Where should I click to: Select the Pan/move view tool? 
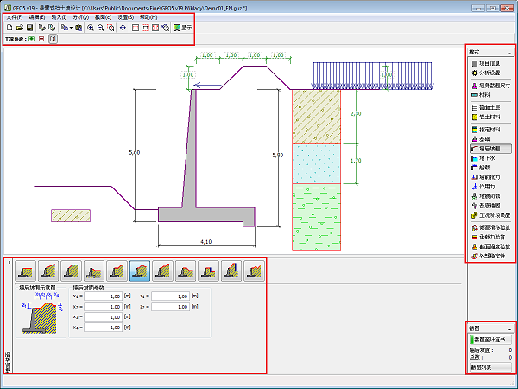click(x=123, y=28)
